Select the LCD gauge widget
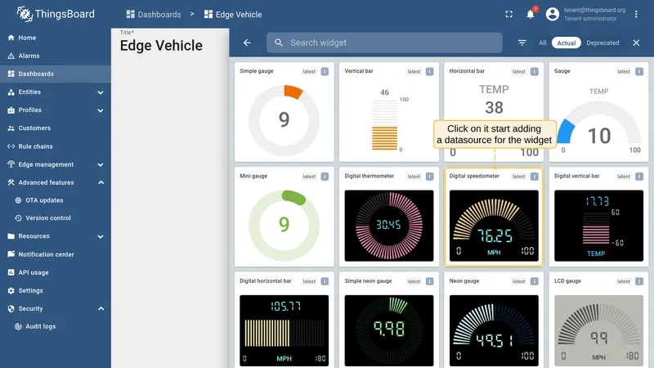Screen dimensions: 654x368 [598, 320]
